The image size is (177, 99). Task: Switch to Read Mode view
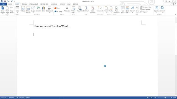point(148,98)
